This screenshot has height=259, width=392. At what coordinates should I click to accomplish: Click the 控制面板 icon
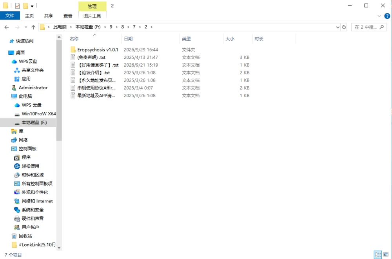pyautogui.click(x=14, y=149)
